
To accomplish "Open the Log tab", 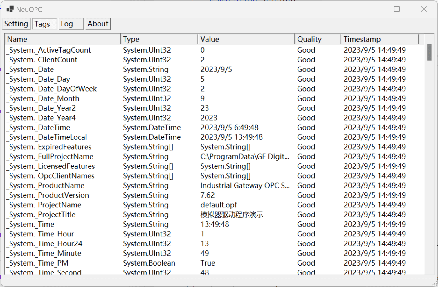I will [x=67, y=24].
